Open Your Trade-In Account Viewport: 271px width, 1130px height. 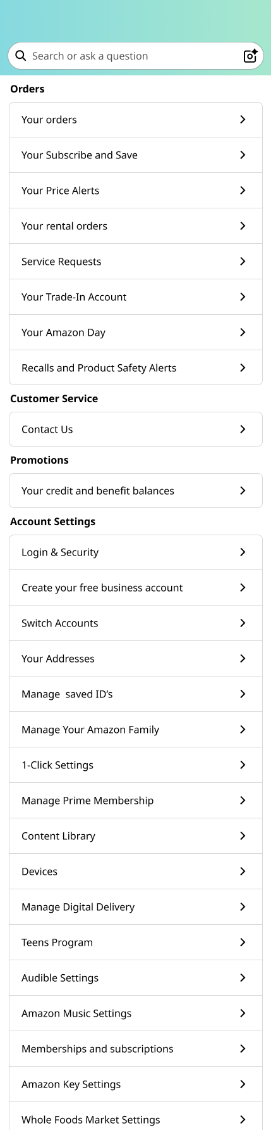(136, 297)
